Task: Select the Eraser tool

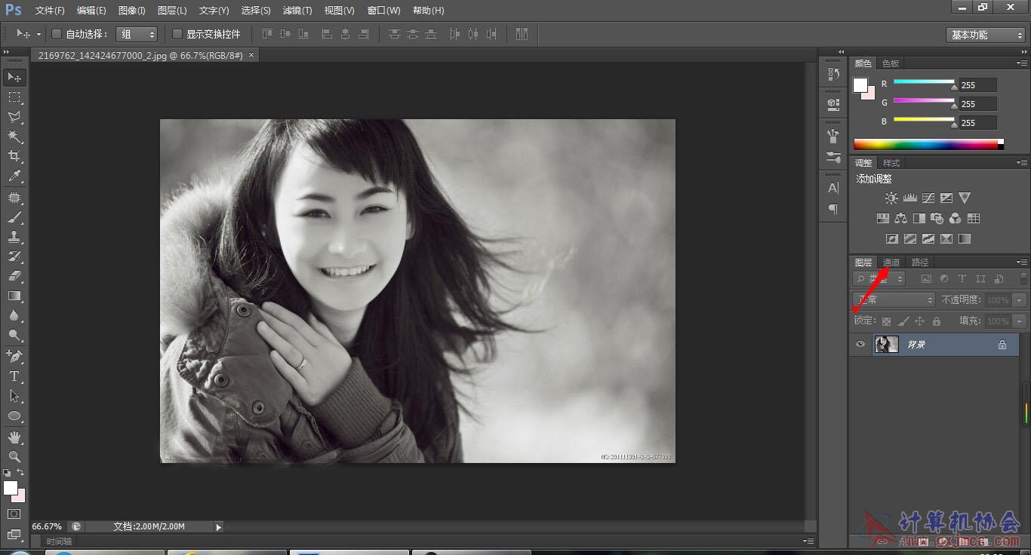Action: tap(14, 276)
